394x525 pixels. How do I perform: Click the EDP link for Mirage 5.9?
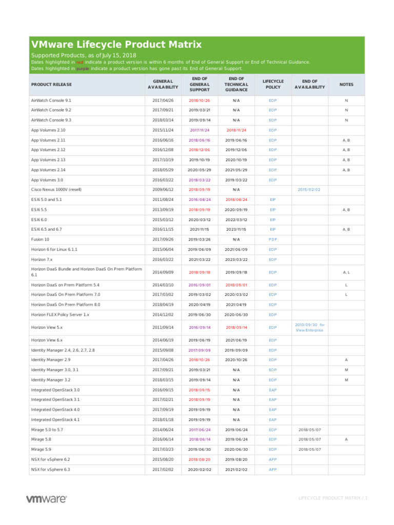point(272,449)
